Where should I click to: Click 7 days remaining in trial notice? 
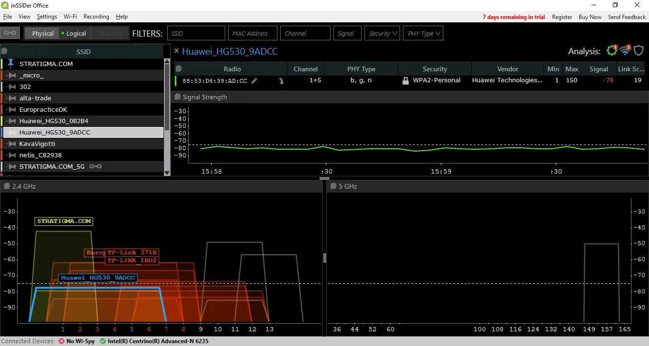pyautogui.click(x=514, y=17)
